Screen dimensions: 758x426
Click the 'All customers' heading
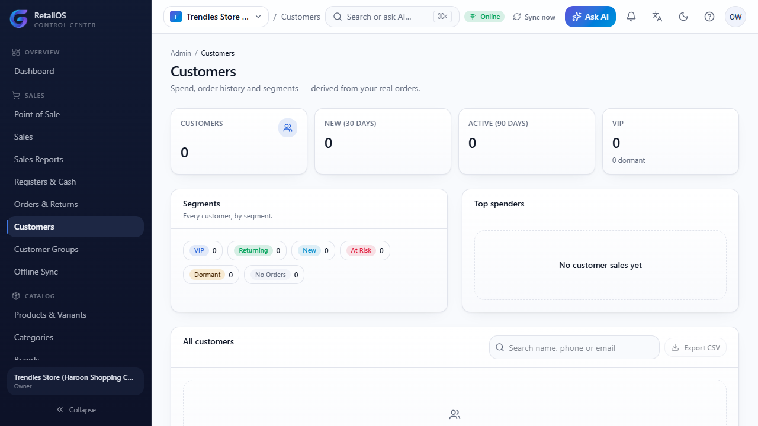click(x=208, y=341)
